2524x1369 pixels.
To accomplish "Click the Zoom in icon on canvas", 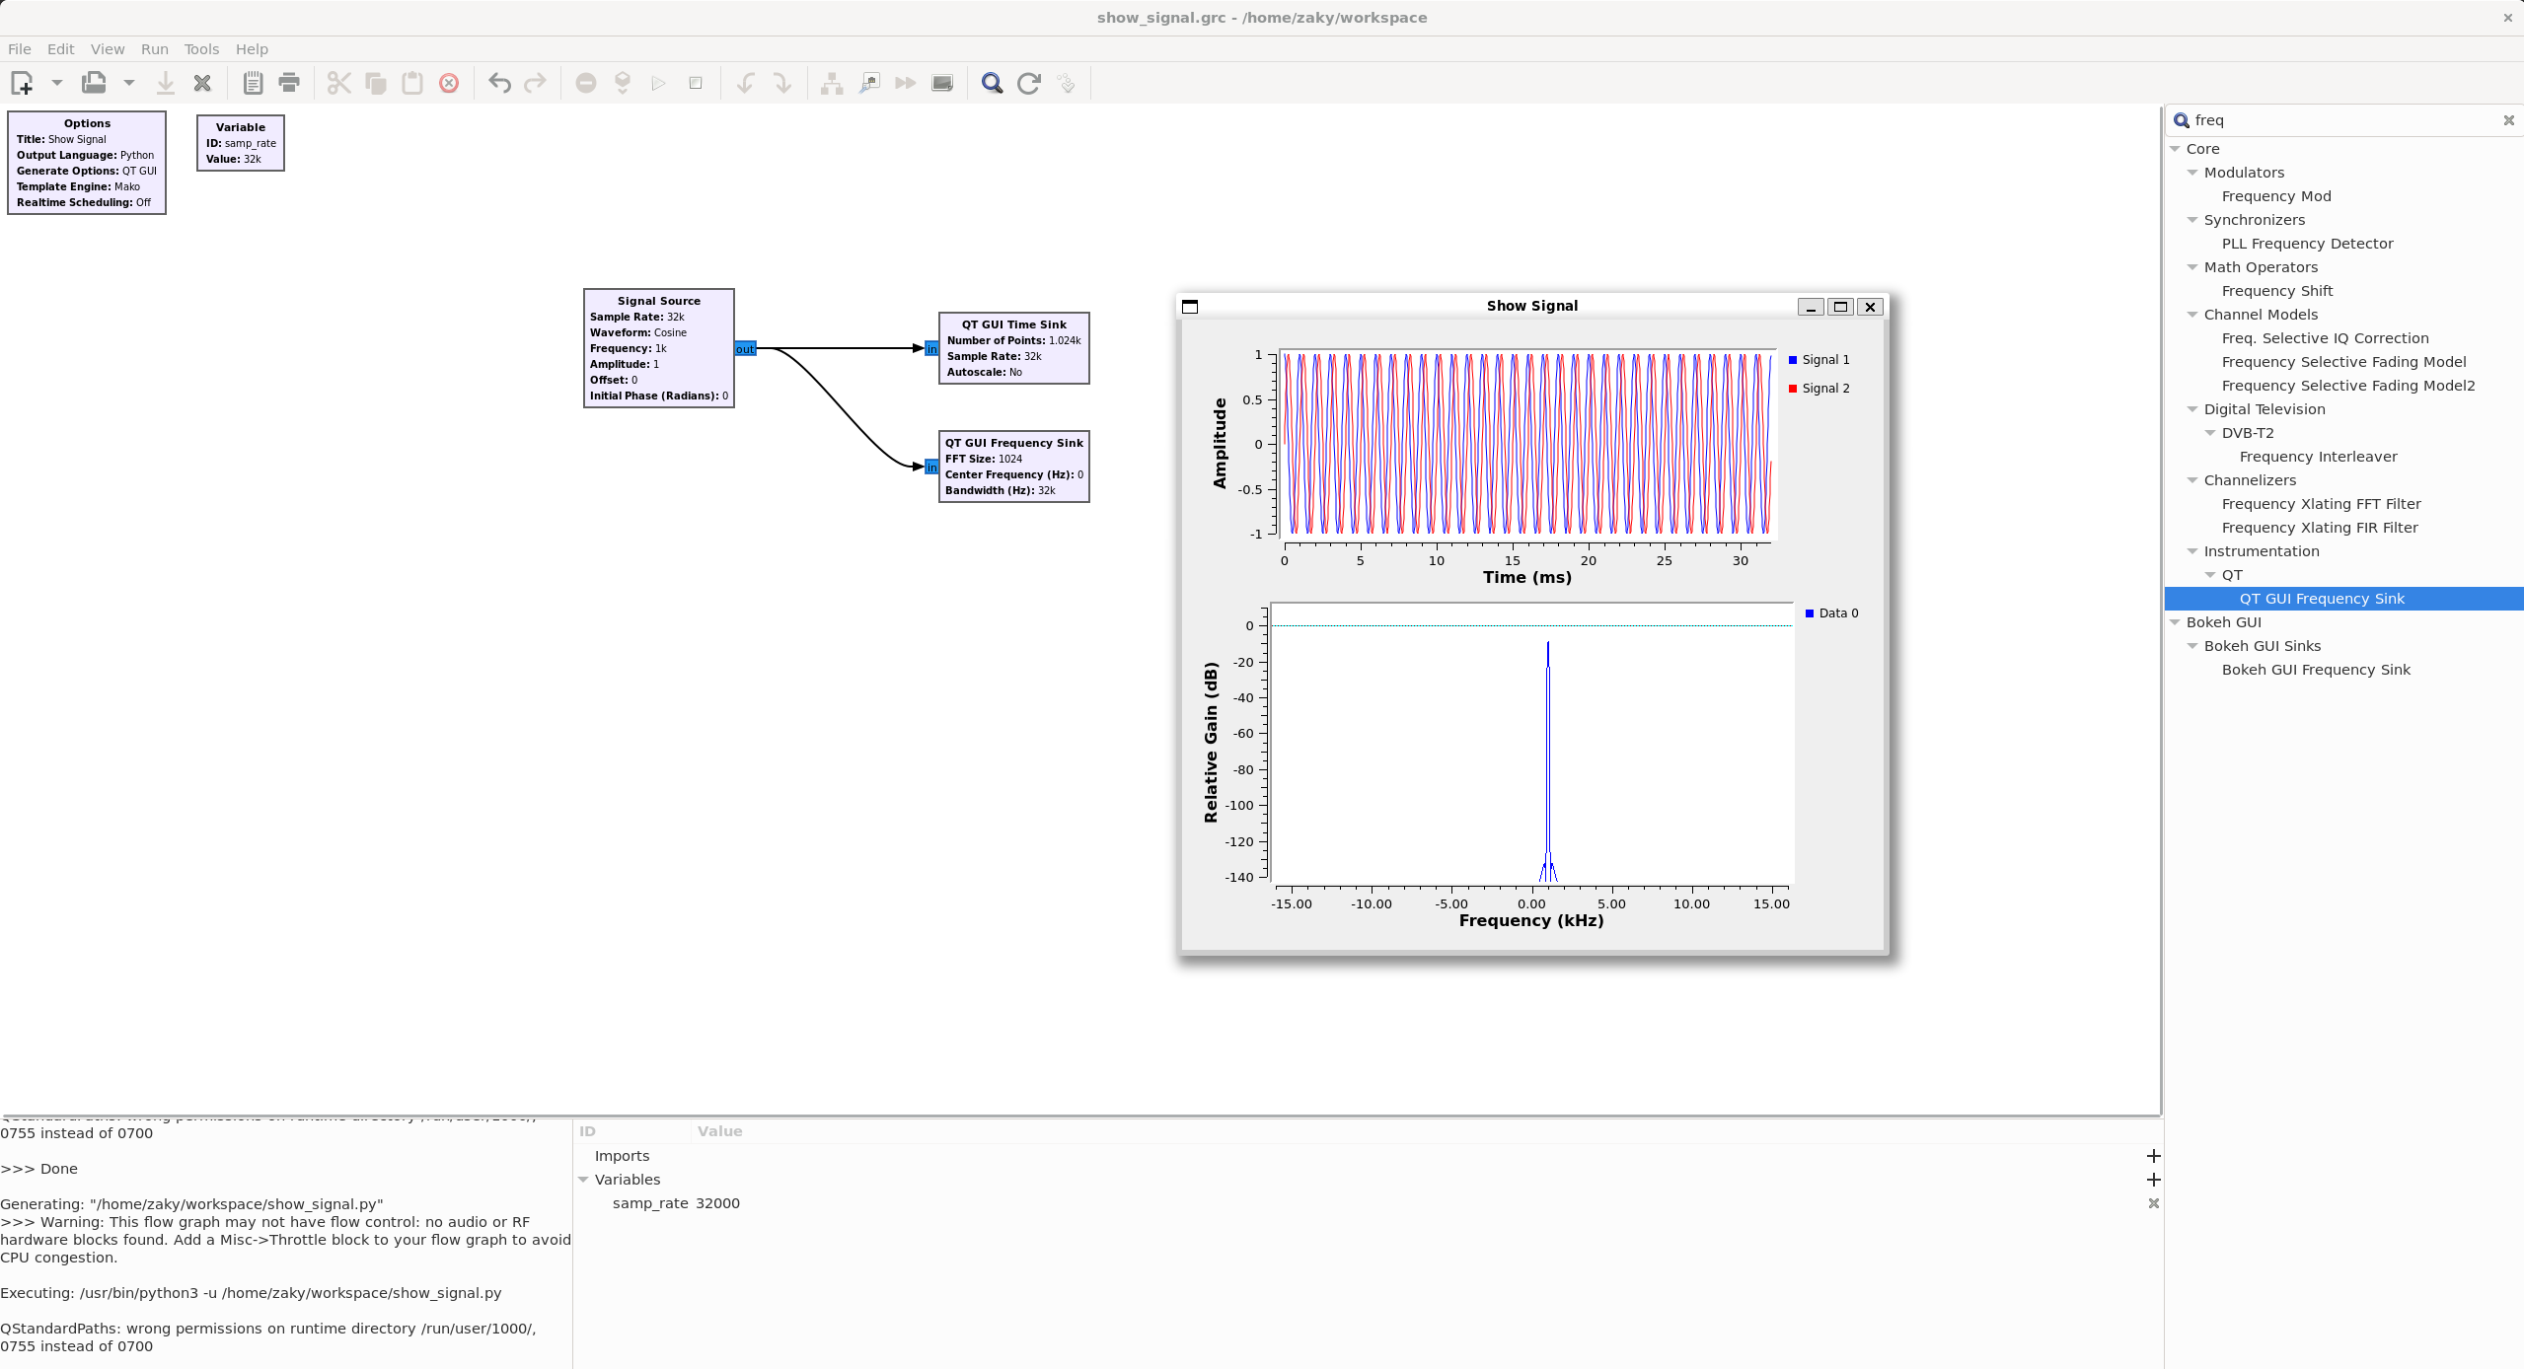I will (x=992, y=83).
